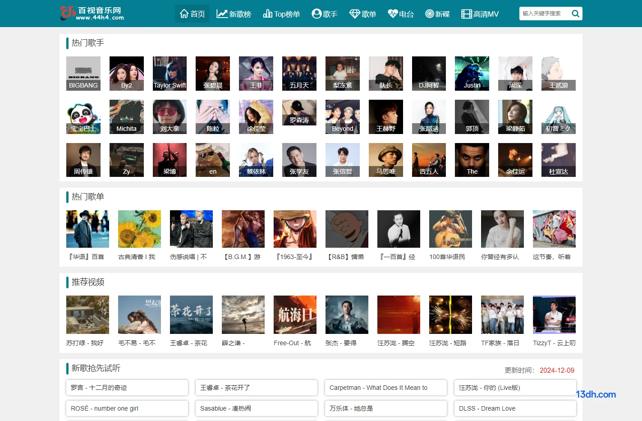Play the 毛不易 video thumbnail
642x421 pixels.
[139, 315]
